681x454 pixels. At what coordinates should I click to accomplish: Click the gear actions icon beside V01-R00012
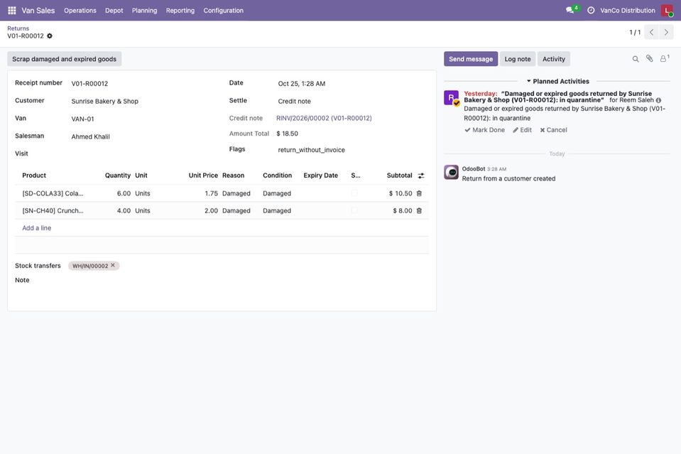50,36
